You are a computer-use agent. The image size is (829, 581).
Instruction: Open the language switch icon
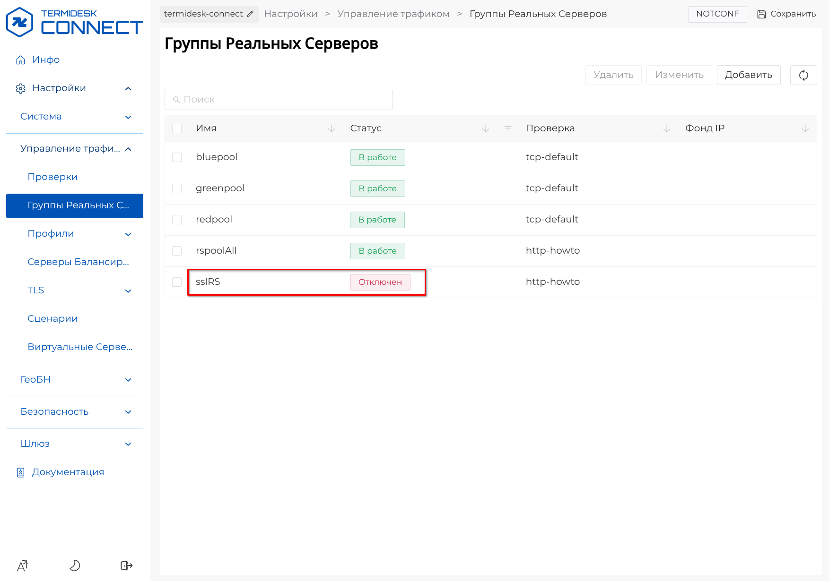tap(23, 565)
